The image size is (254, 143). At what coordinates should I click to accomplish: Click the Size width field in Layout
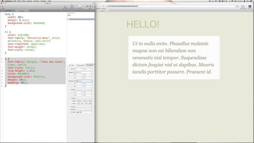coord(79,69)
